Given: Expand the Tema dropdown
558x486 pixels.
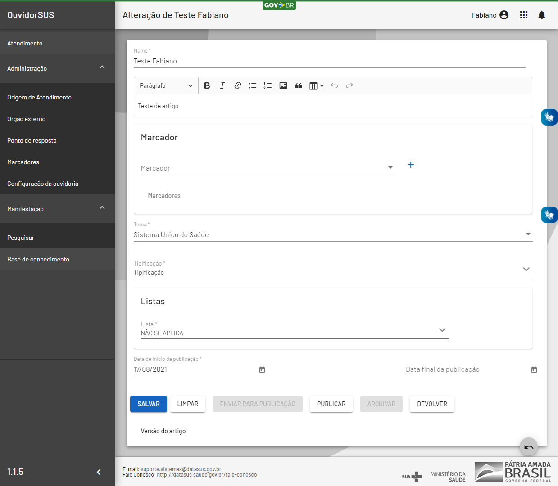Looking at the screenshot, I should [x=528, y=234].
